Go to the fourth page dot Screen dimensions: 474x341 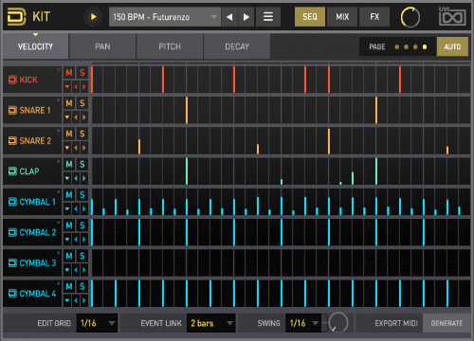tap(425, 47)
